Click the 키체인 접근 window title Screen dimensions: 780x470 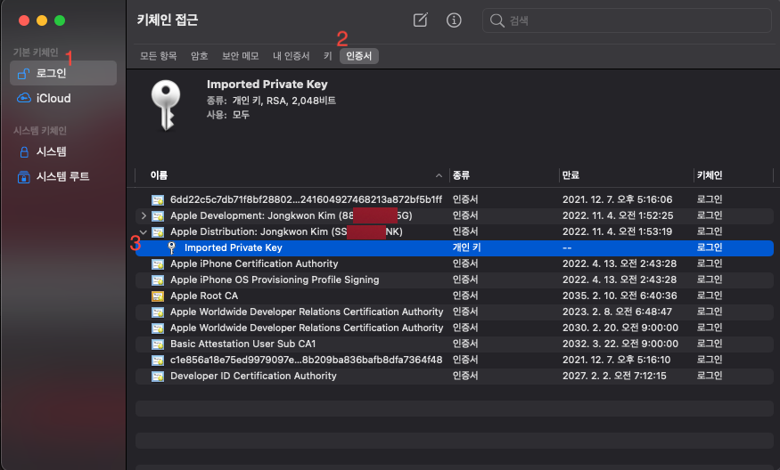pos(168,20)
